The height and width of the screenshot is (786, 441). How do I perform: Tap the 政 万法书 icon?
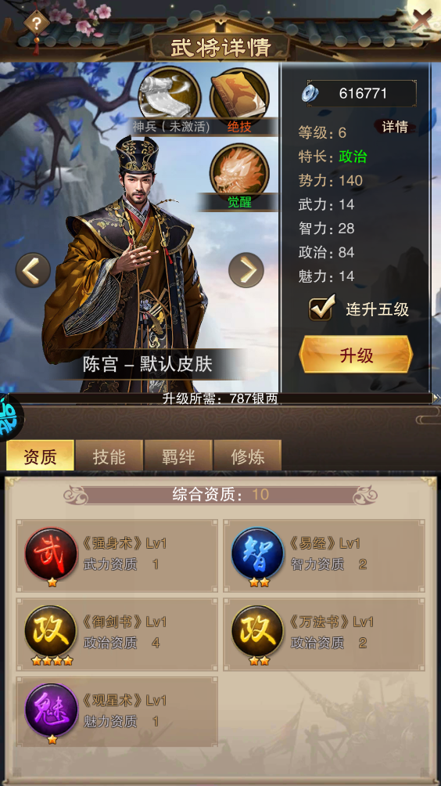(x=258, y=632)
